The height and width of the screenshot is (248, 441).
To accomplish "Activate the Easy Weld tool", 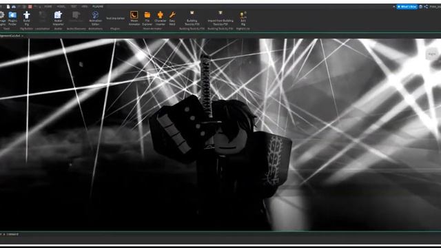I will click(172, 19).
